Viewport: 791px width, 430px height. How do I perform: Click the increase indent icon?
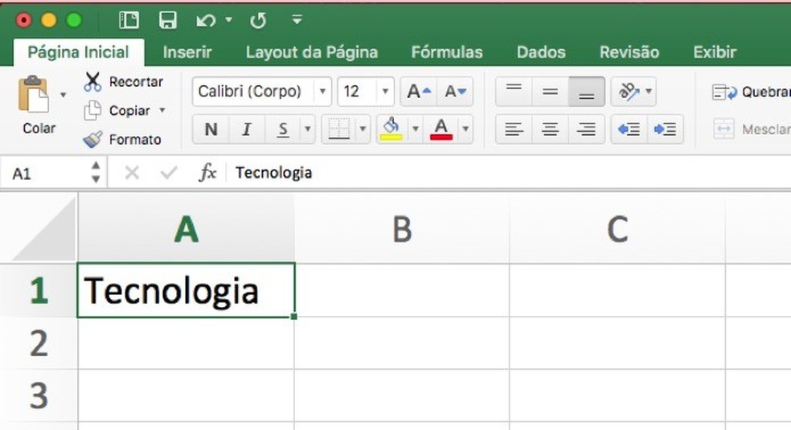[665, 129]
